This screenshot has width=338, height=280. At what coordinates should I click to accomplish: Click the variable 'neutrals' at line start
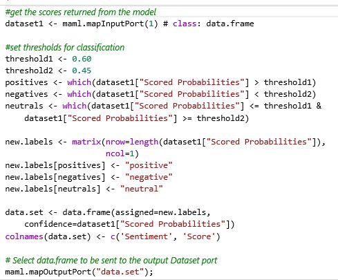pos(24,106)
